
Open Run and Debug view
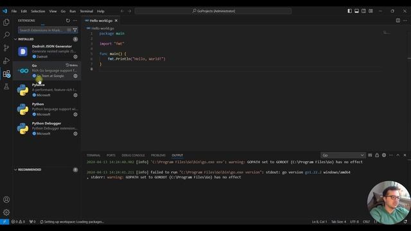(x=6, y=61)
